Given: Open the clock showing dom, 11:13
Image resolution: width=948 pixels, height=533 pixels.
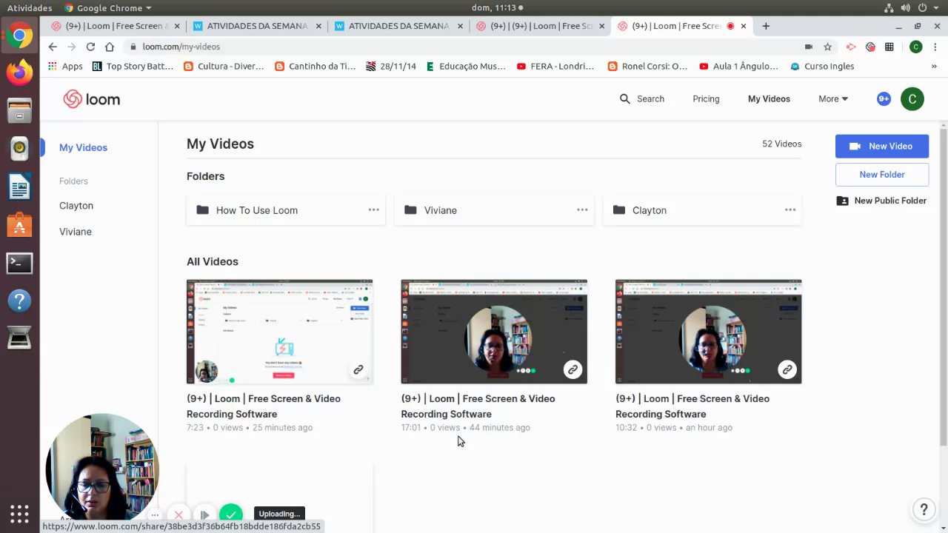Looking at the screenshot, I should (498, 7).
